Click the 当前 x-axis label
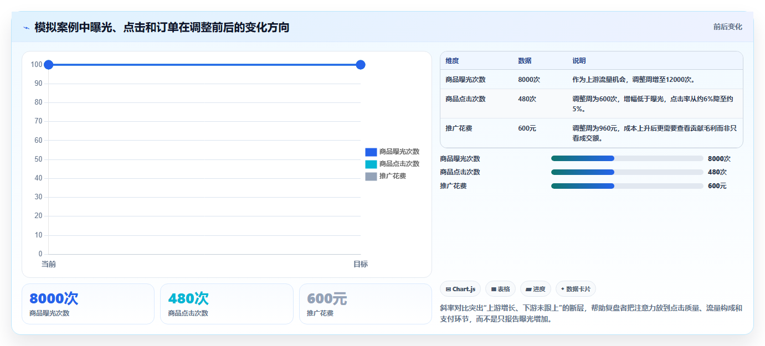The height and width of the screenshot is (346, 765). (49, 264)
